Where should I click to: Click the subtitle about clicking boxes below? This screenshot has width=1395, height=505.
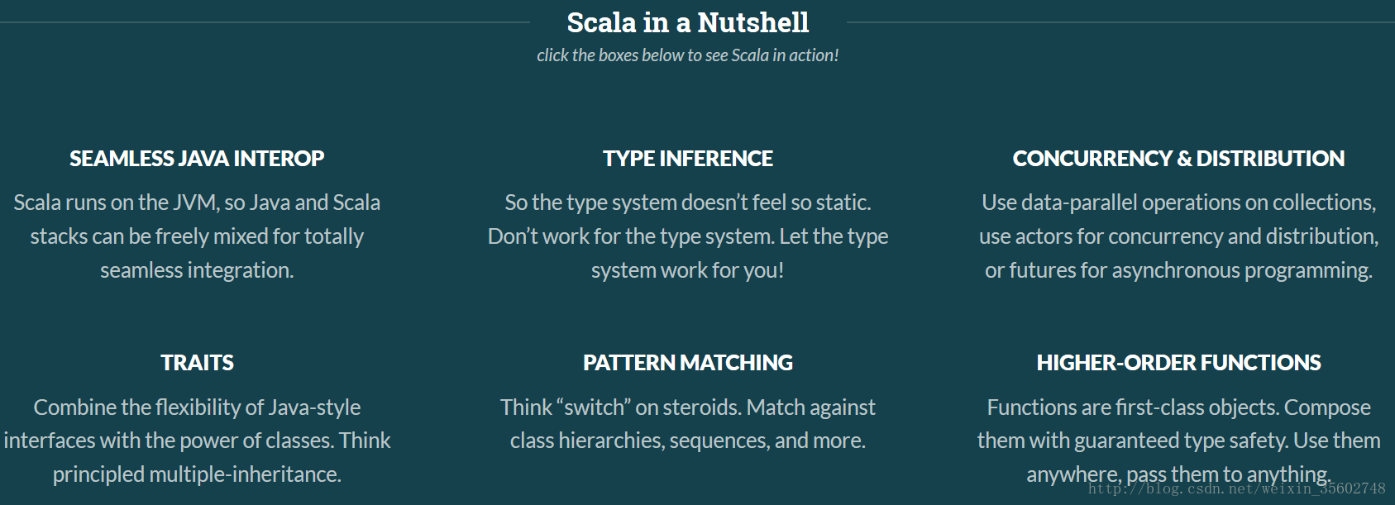pyautogui.click(x=688, y=55)
